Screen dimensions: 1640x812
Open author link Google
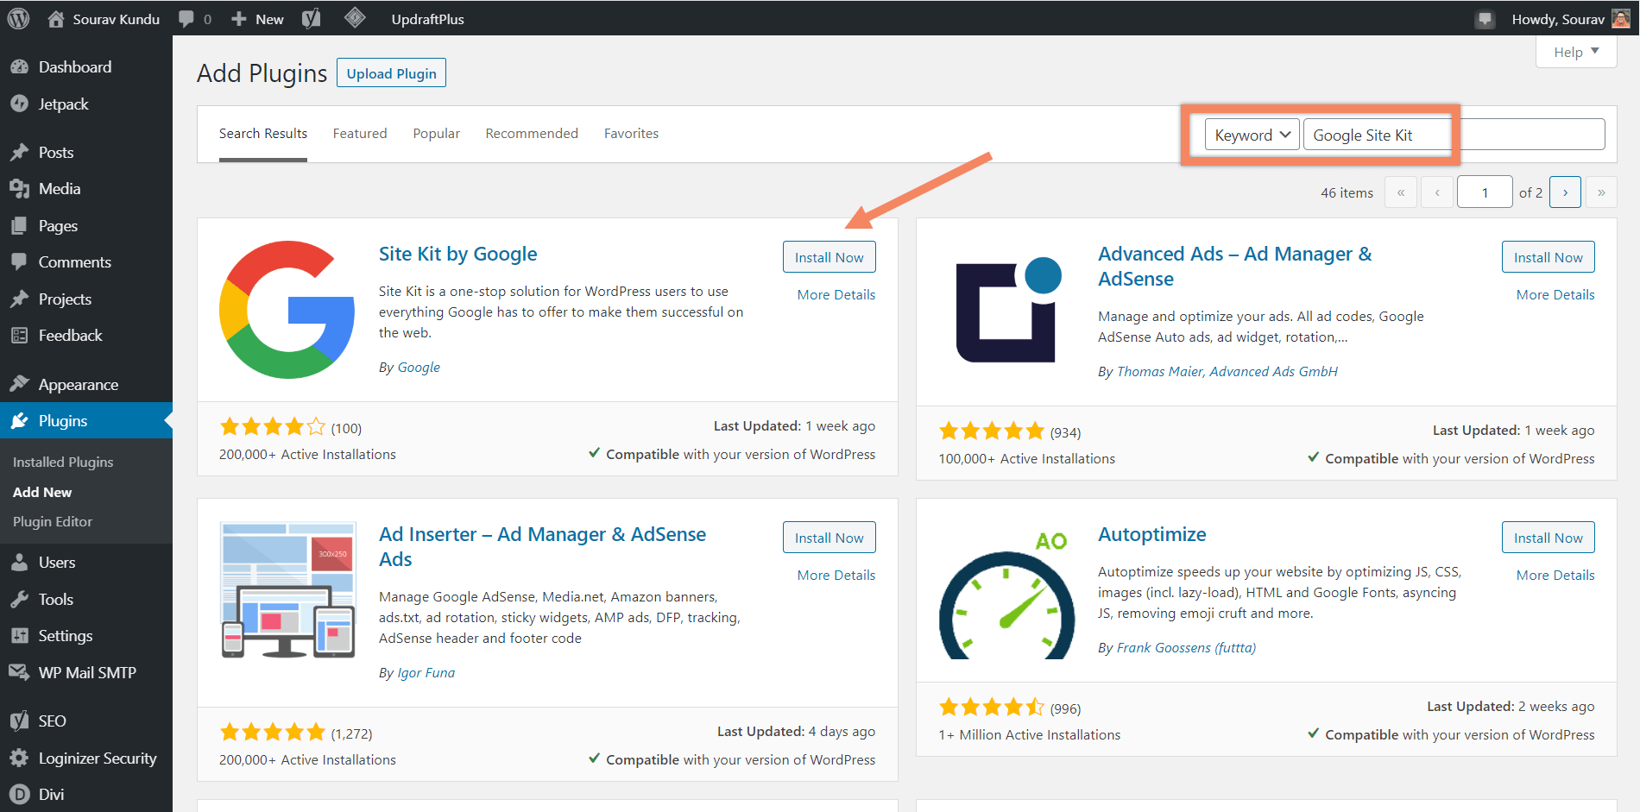419,367
